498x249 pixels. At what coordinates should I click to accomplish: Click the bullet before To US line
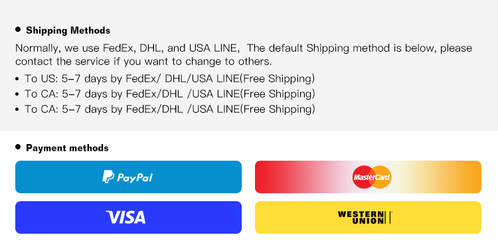click(17, 79)
